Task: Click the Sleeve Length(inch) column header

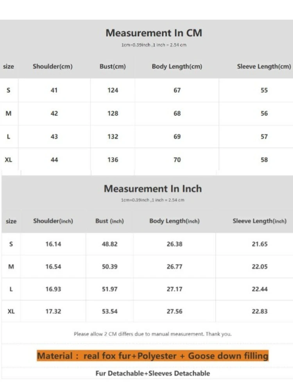Action: (x=259, y=221)
